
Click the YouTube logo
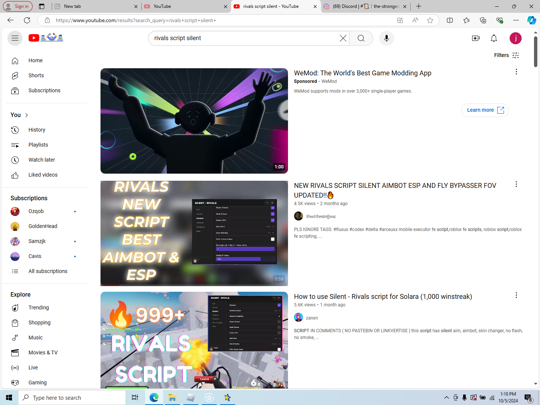[x=46, y=37]
